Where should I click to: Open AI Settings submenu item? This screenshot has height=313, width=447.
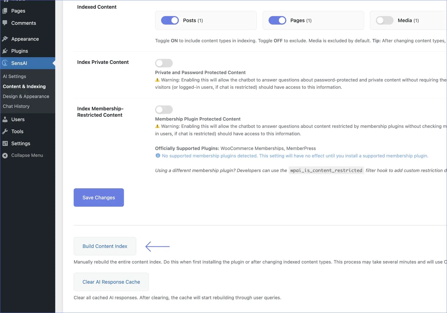pos(15,76)
